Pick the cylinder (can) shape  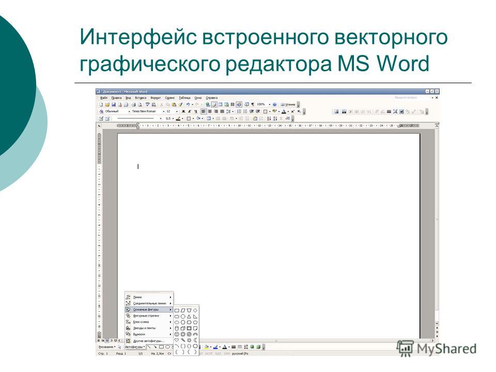(177, 329)
